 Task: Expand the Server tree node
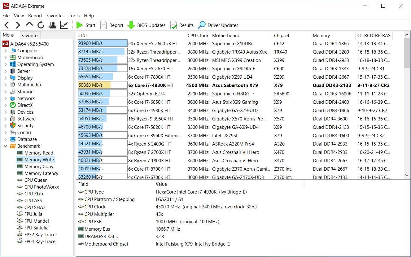click(x=6, y=71)
